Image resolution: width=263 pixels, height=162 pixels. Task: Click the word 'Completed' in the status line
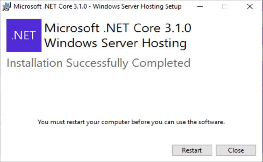161,63
